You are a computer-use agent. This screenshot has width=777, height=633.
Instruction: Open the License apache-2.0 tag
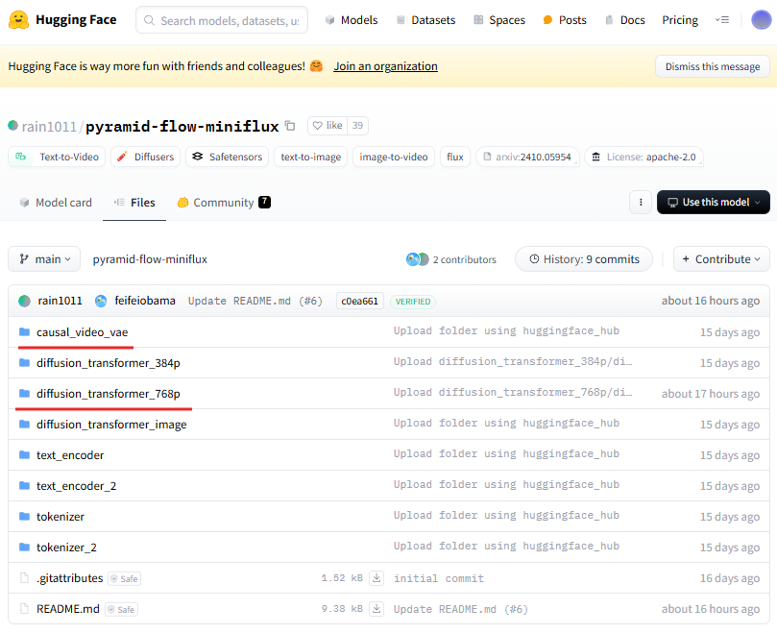[643, 157]
